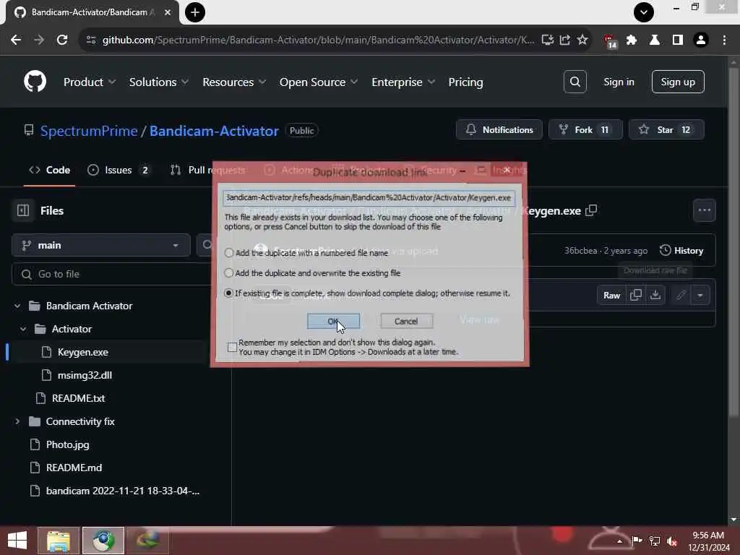The height and width of the screenshot is (555, 740).
Task: Expand the Open Source menu dropdown
Action: click(319, 82)
